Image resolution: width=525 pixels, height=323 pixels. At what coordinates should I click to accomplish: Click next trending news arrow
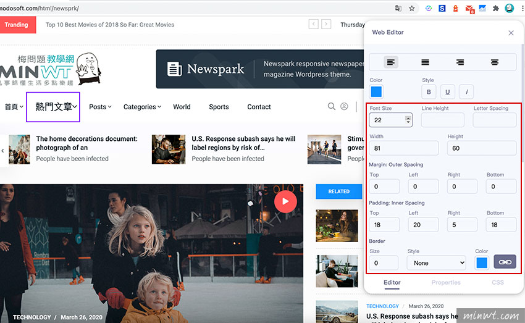326,24
